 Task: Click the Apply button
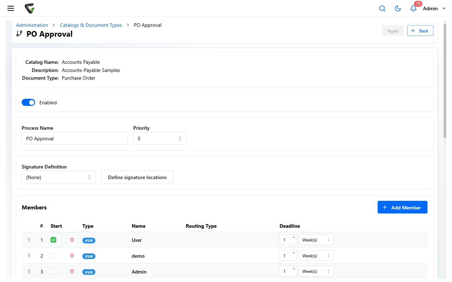pyautogui.click(x=393, y=31)
